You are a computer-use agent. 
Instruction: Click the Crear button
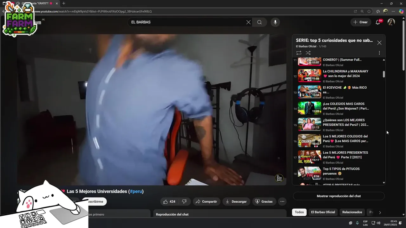click(361, 22)
